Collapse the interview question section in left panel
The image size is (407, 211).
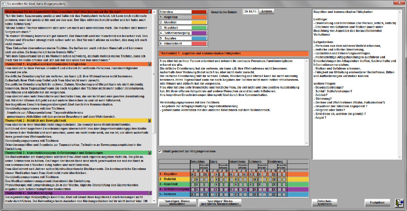[x=150, y=12]
